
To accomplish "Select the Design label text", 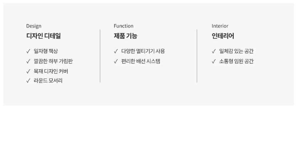I will pyautogui.click(x=34, y=26).
